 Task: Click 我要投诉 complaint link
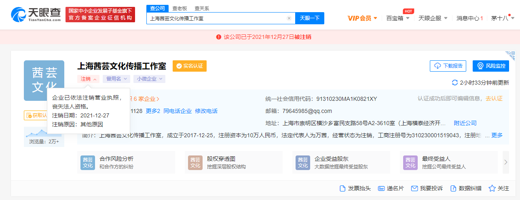coord(427,188)
